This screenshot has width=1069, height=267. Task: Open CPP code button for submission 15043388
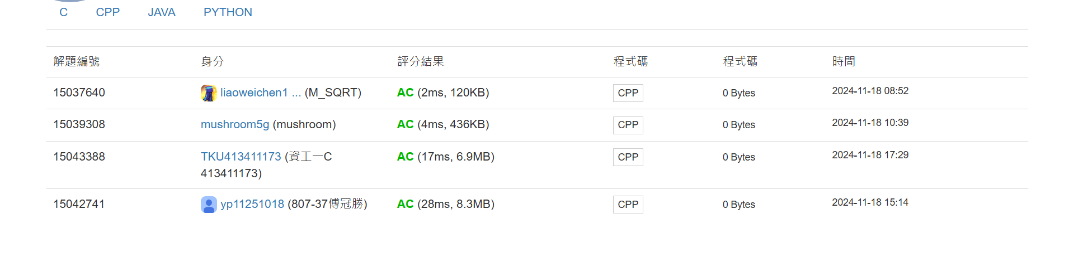628,157
